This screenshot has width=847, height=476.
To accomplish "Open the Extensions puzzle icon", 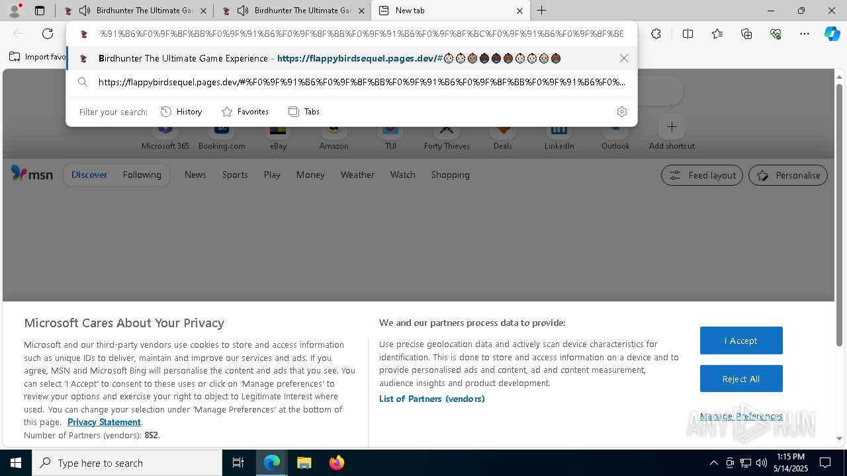I will tap(656, 34).
